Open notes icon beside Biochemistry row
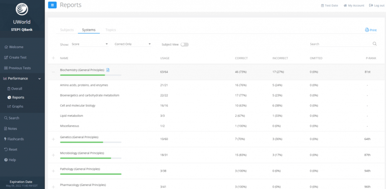Screen dimensions: 386x189 108,70
